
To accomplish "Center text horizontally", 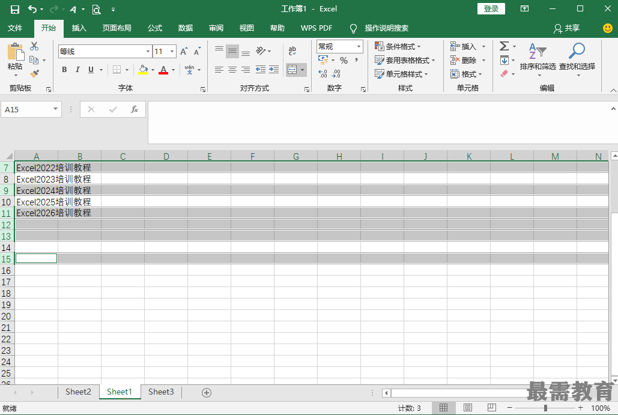I will [232, 70].
